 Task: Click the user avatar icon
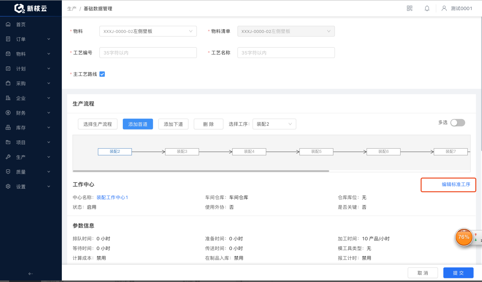point(444,8)
